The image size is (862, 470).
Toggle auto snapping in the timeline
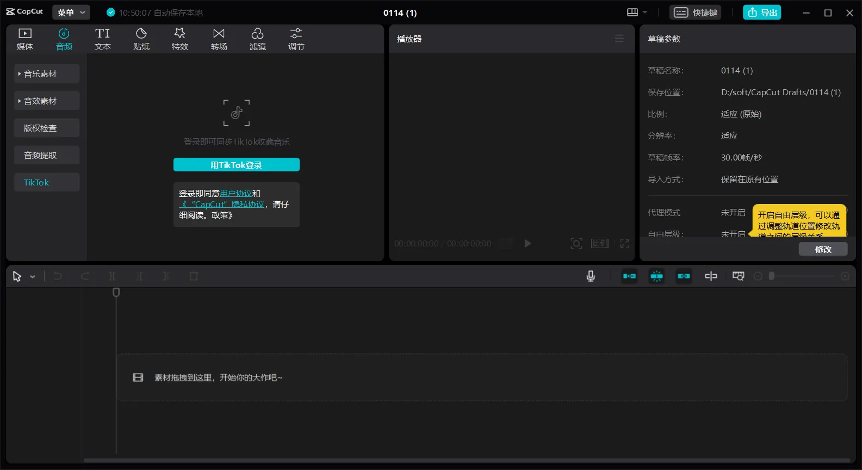tap(656, 276)
